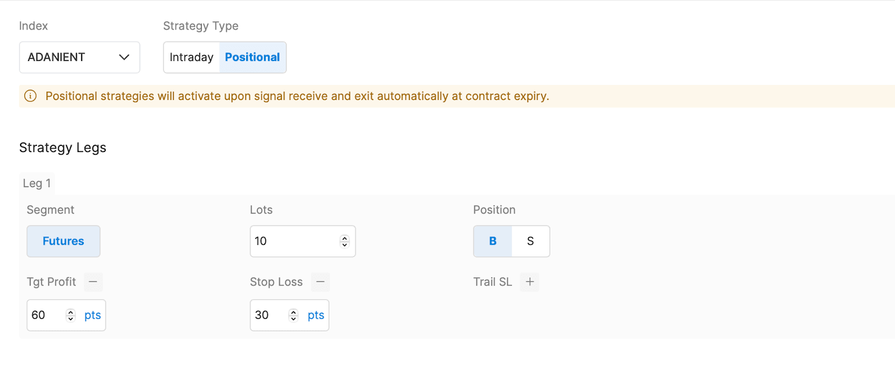Click the Tgt Profit value field showing 60
This screenshot has width=895, height=365.
[46, 315]
